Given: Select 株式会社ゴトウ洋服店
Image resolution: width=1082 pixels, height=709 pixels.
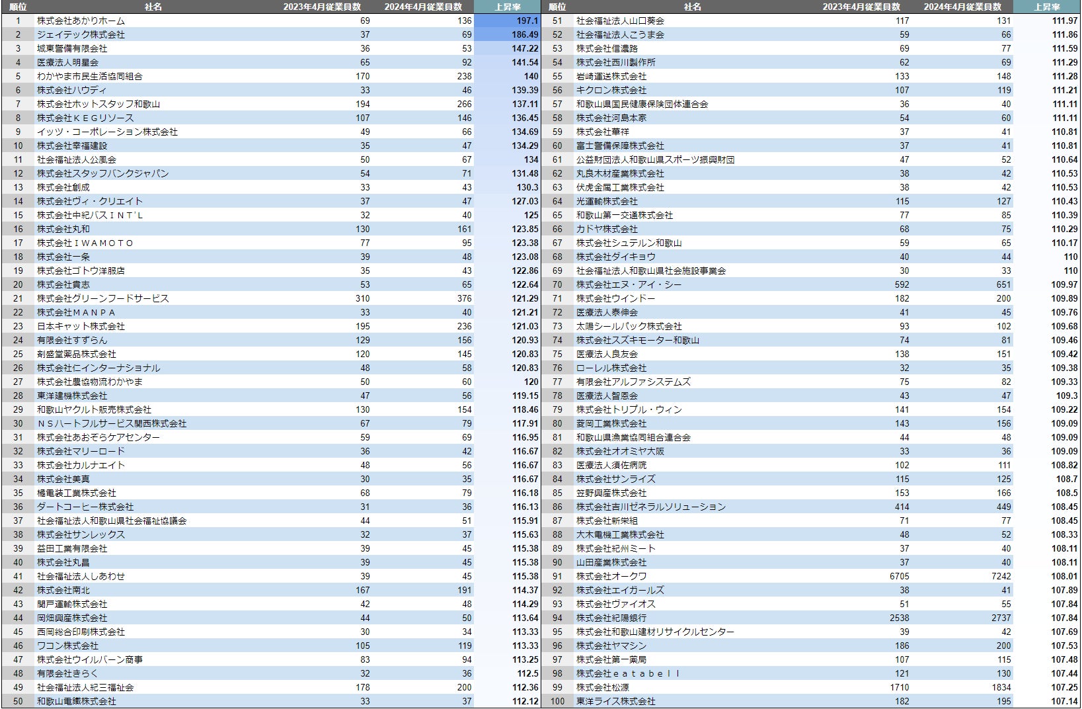Looking at the screenshot, I should 81,271.
